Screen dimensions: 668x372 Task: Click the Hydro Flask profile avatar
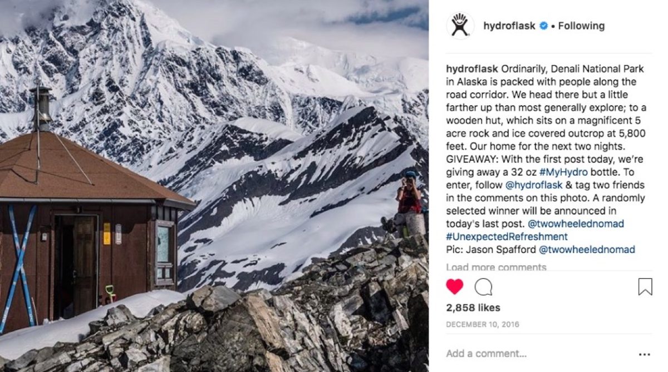pos(460,26)
